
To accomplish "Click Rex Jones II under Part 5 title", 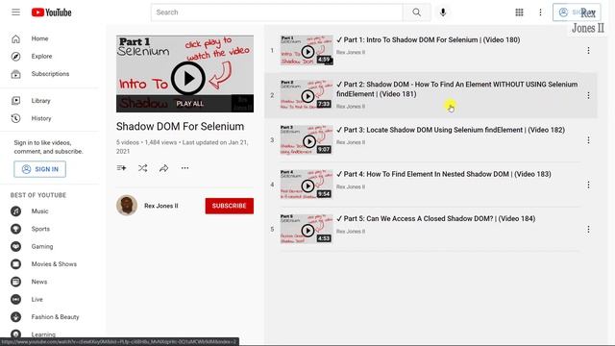I will pyautogui.click(x=351, y=232).
